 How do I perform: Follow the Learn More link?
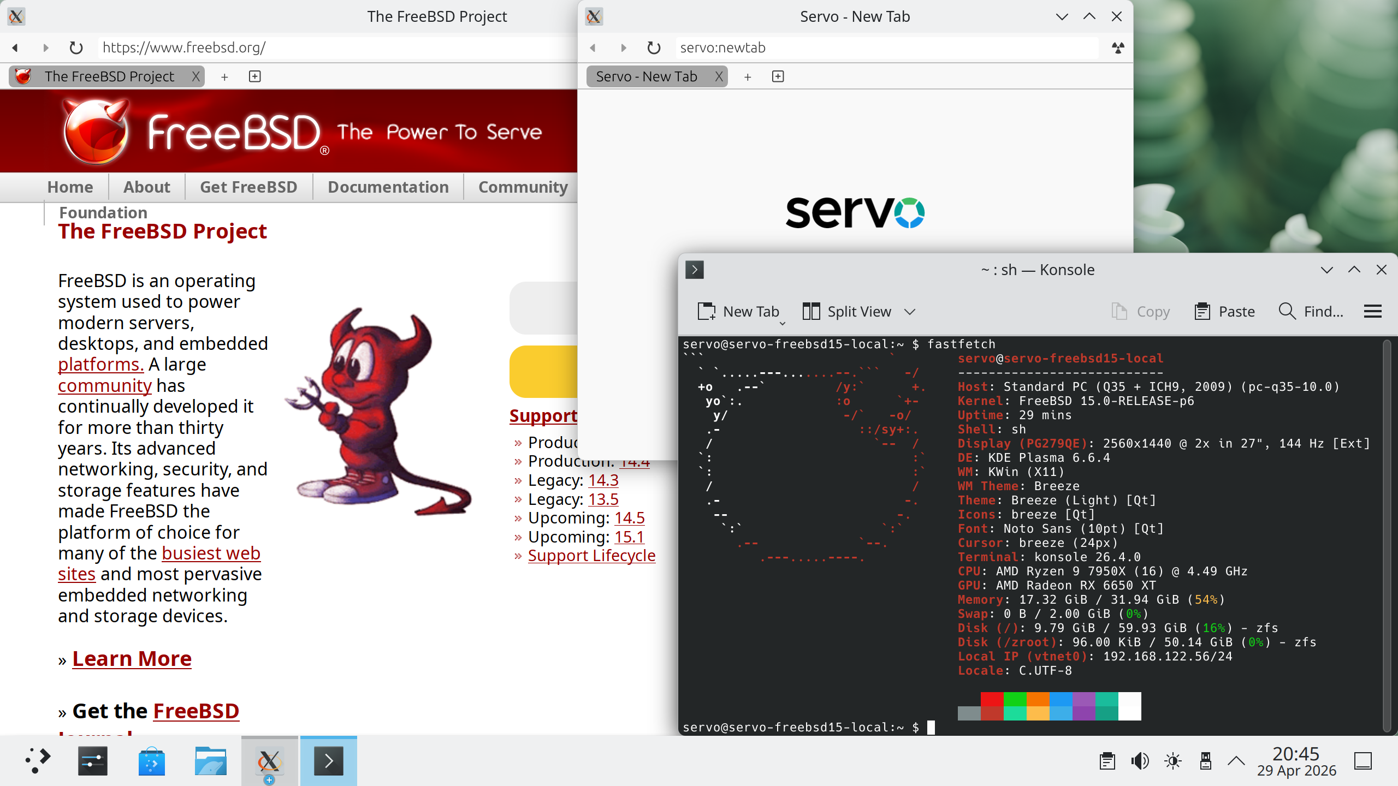pyautogui.click(x=132, y=659)
